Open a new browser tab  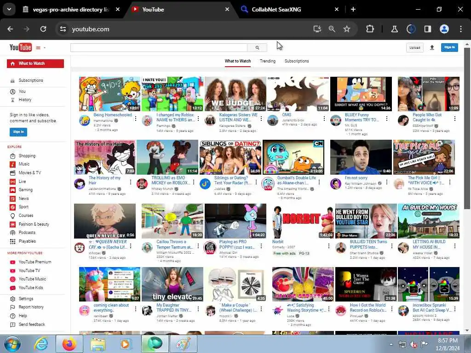[353, 9]
